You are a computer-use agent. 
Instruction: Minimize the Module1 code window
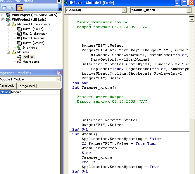pyautogui.click(x=177, y=3)
